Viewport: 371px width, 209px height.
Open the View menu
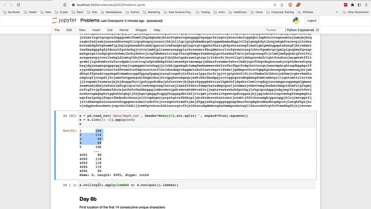point(82,30)
